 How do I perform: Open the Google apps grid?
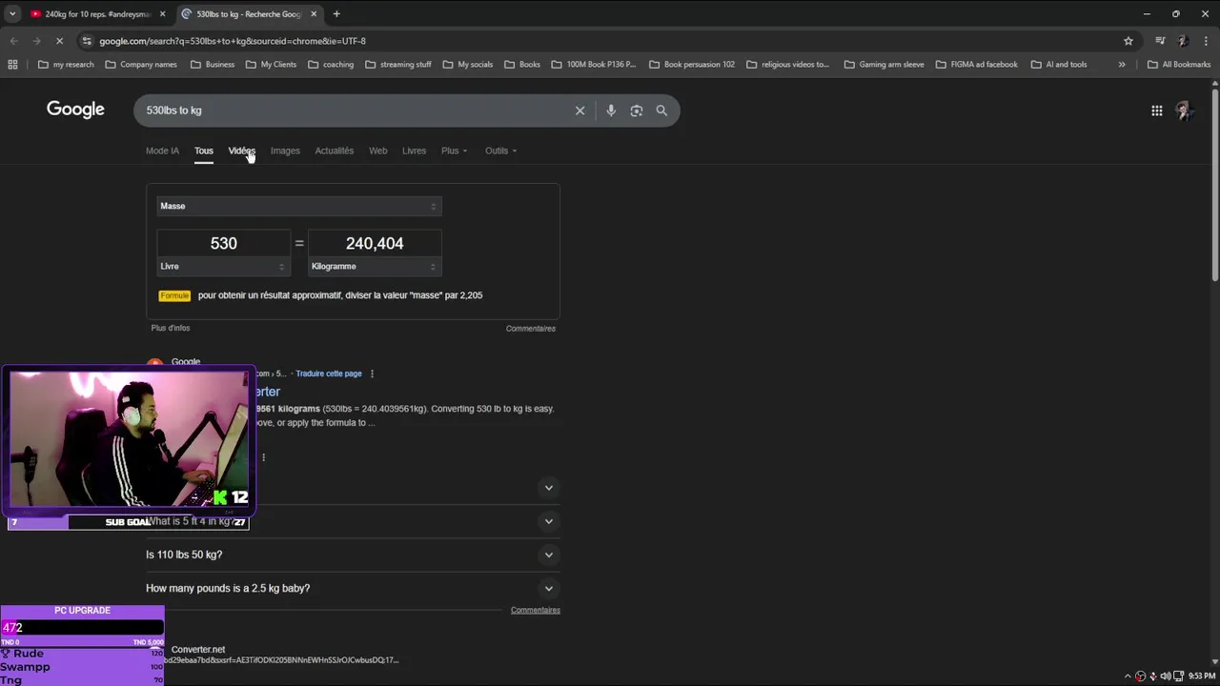pyautogui.click(x=1156, y=111)
